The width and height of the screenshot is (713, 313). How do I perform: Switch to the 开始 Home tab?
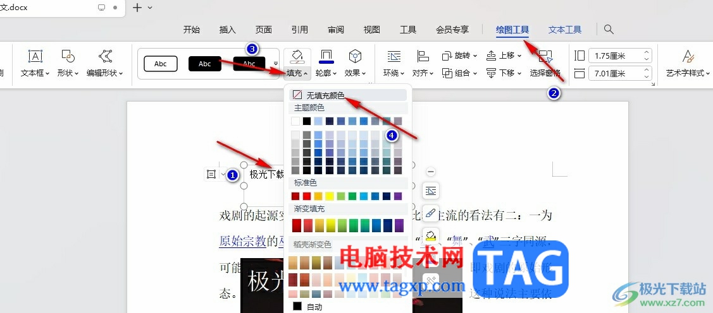click(192, 30)
